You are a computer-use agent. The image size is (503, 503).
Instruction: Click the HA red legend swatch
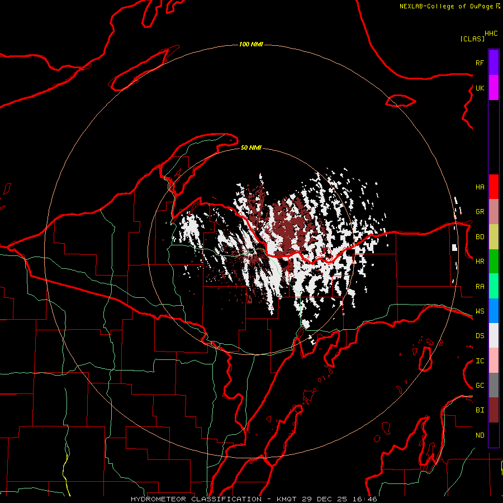(x=493, y=187)
